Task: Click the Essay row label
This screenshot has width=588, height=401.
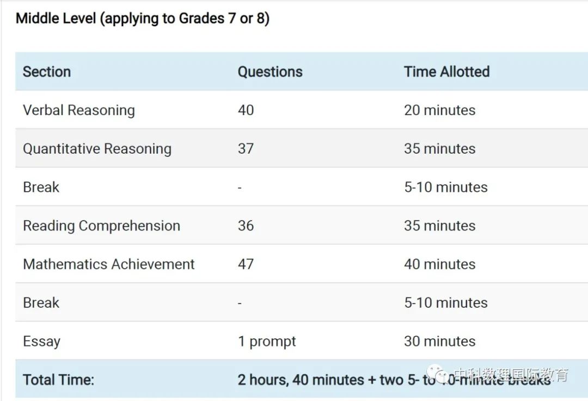Action: click(x=41, y=342)
